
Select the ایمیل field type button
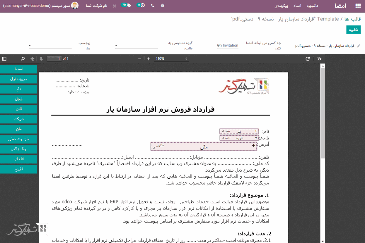pos(19,99)
